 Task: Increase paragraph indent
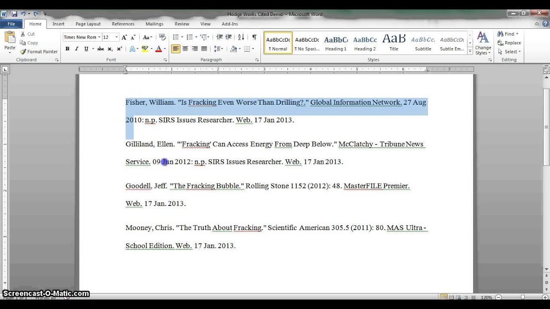coord(229,37)
